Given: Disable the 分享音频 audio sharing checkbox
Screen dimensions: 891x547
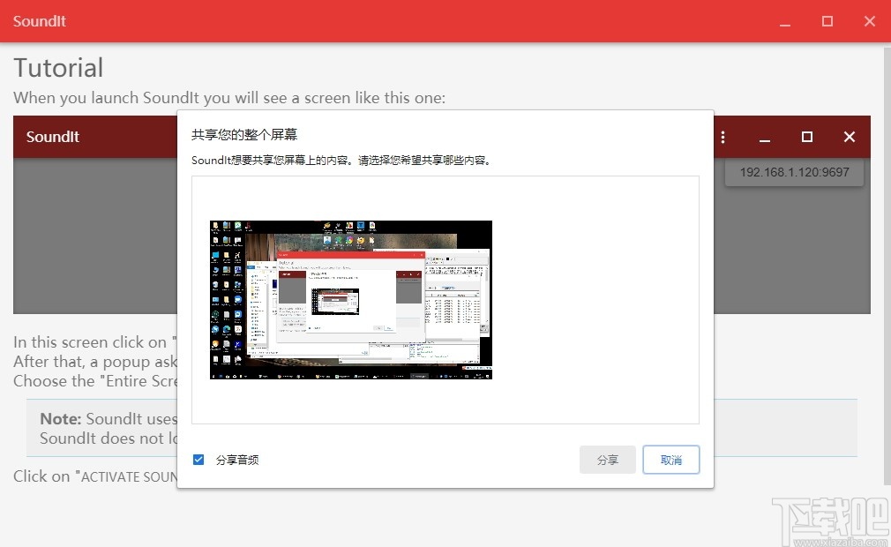Looking at the screenshot, I should tap(198, 459).
